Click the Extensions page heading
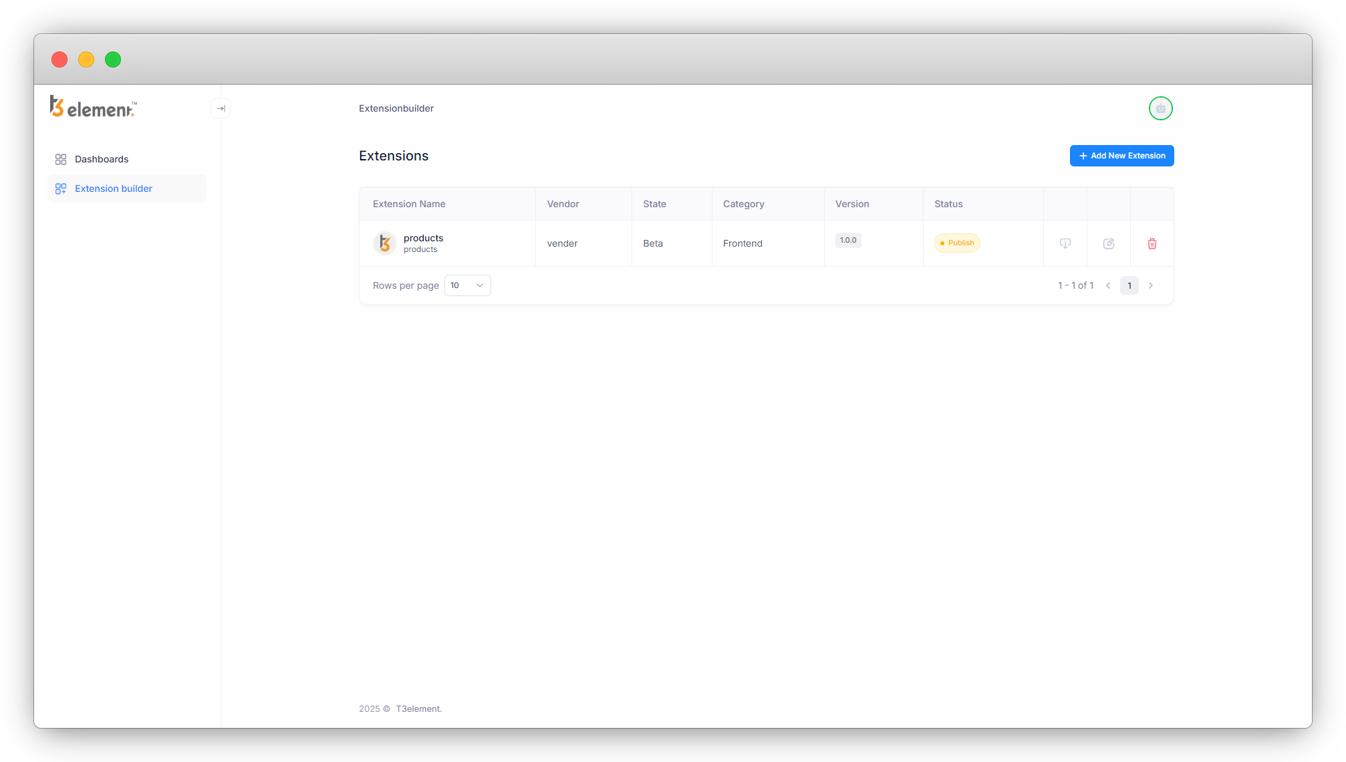 [x=394, y=156]
